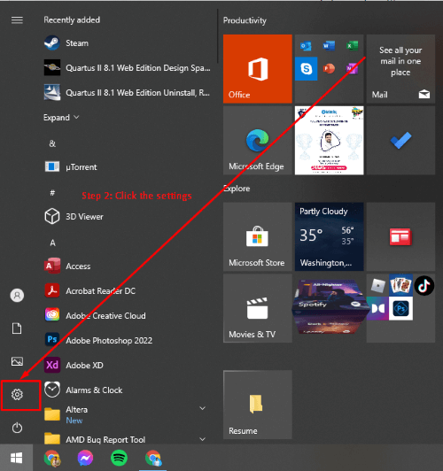
Task: Jump to the 'A' letter section
Action: [52, 243]
